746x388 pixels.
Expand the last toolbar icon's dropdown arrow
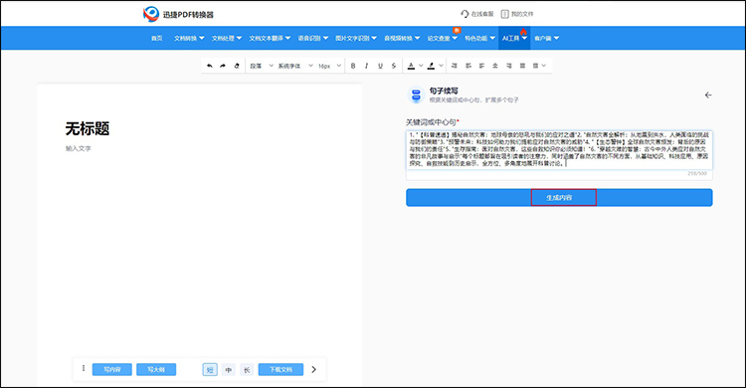544,66
